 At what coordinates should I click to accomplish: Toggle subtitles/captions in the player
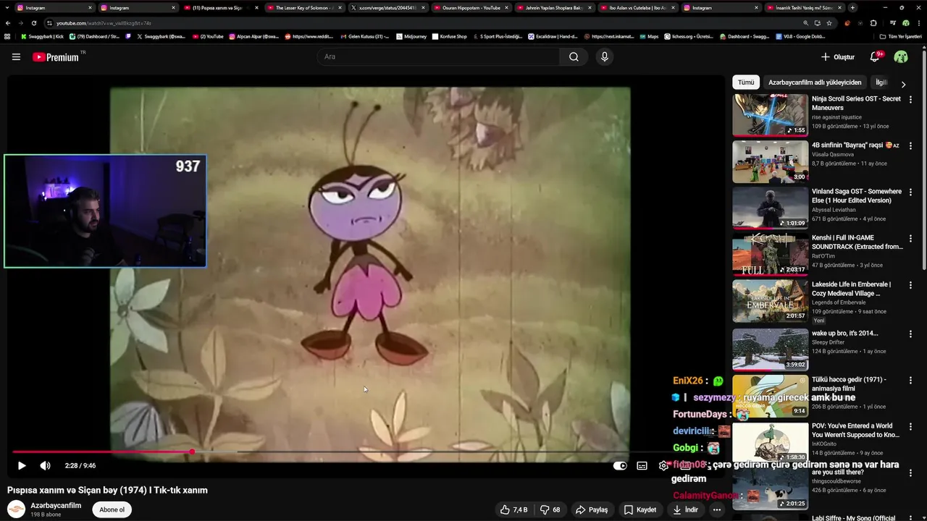tap(642, 465)
